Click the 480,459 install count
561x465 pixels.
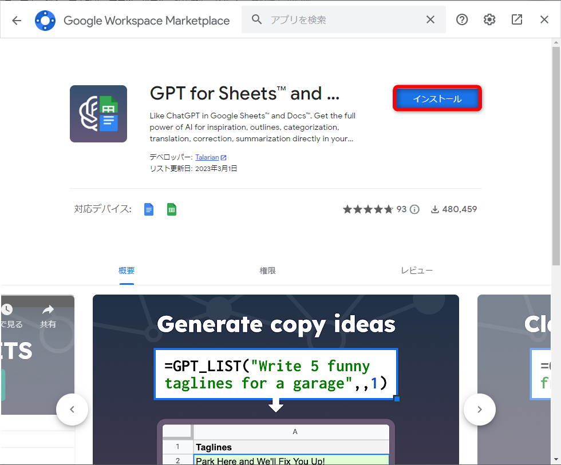[x=459, y=209]
